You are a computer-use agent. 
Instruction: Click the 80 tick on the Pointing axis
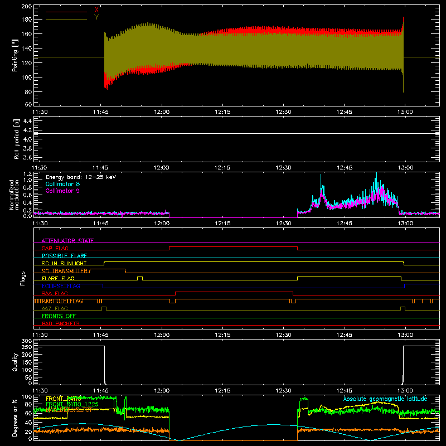tap(28, 92)
